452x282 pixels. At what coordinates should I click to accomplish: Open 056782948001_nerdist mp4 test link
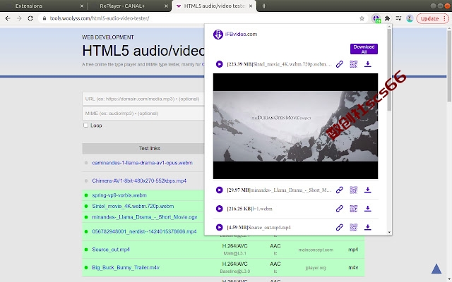[144, 231]
